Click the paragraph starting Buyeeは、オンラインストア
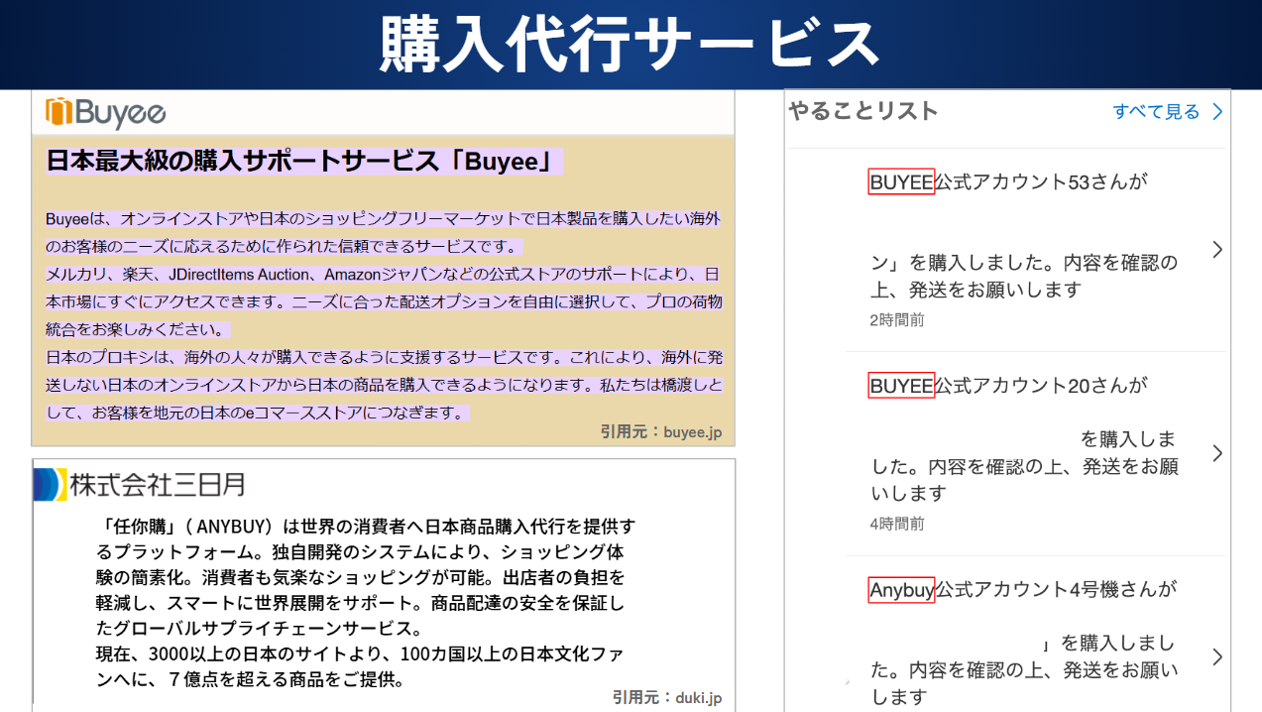 click(x=384, y=232)
